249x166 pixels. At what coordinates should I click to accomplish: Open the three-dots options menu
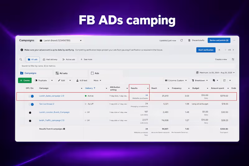tap(234, 40)
